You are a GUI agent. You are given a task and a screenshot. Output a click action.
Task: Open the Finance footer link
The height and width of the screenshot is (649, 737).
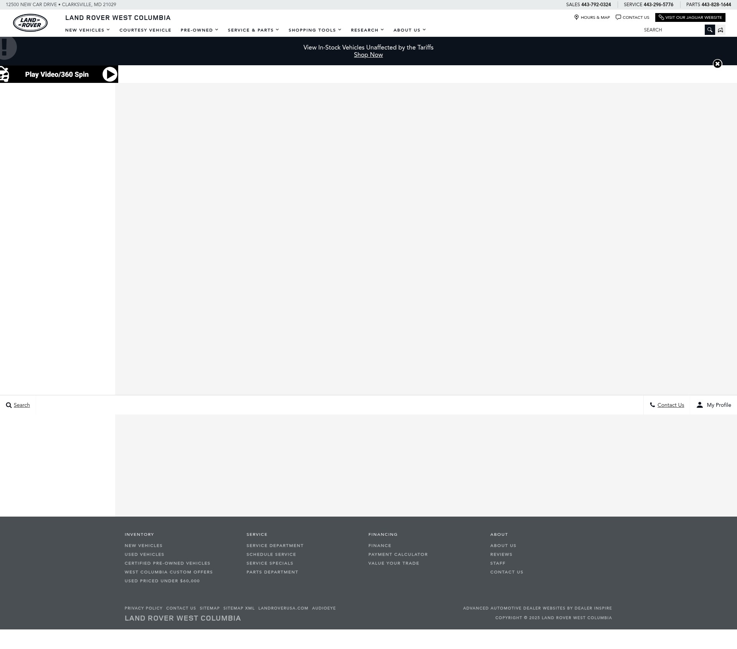[380, 545]
